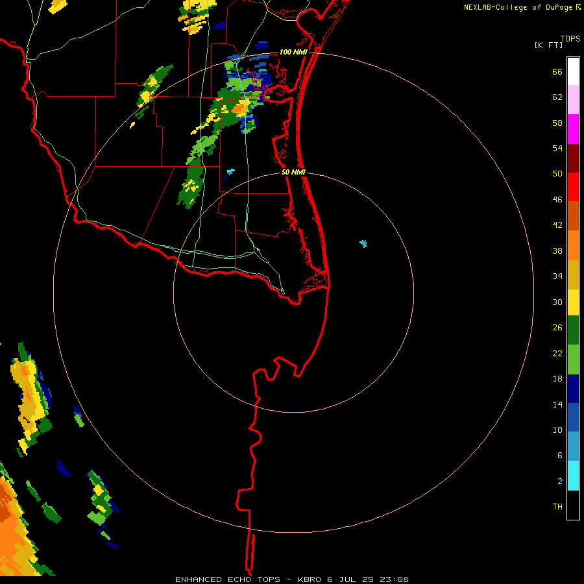
Task: Click the 'KBRO' radar site identifier
Action: [310, 579]
